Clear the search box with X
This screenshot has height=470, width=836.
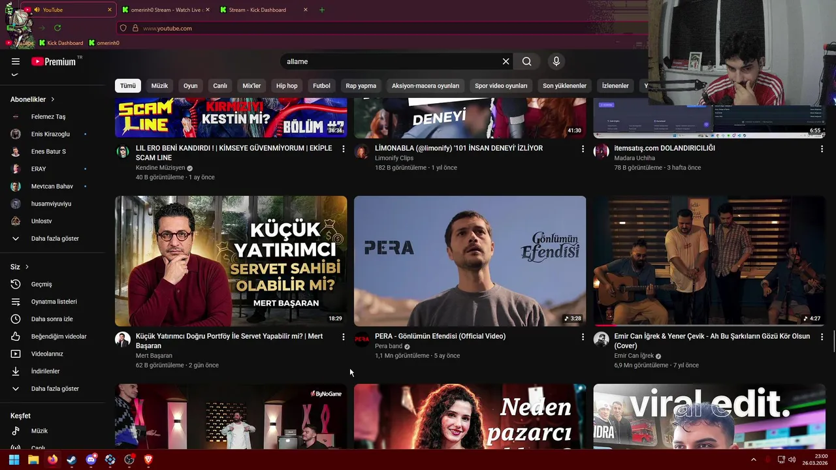point(506,61)
